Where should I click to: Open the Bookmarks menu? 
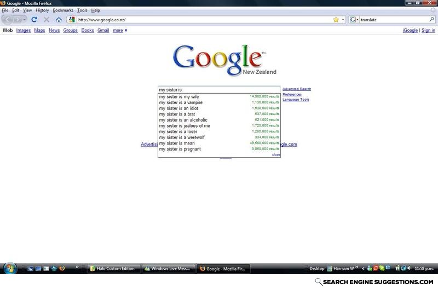coord(63,10)
